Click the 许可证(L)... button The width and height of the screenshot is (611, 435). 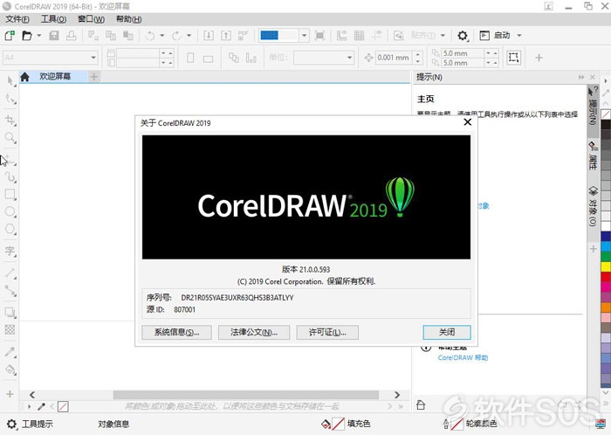(327, 333)
